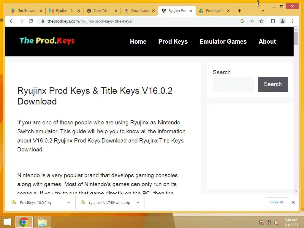Close the downloads bar
The width and height of the screenshot is (304, 228).
click(293, 202)
